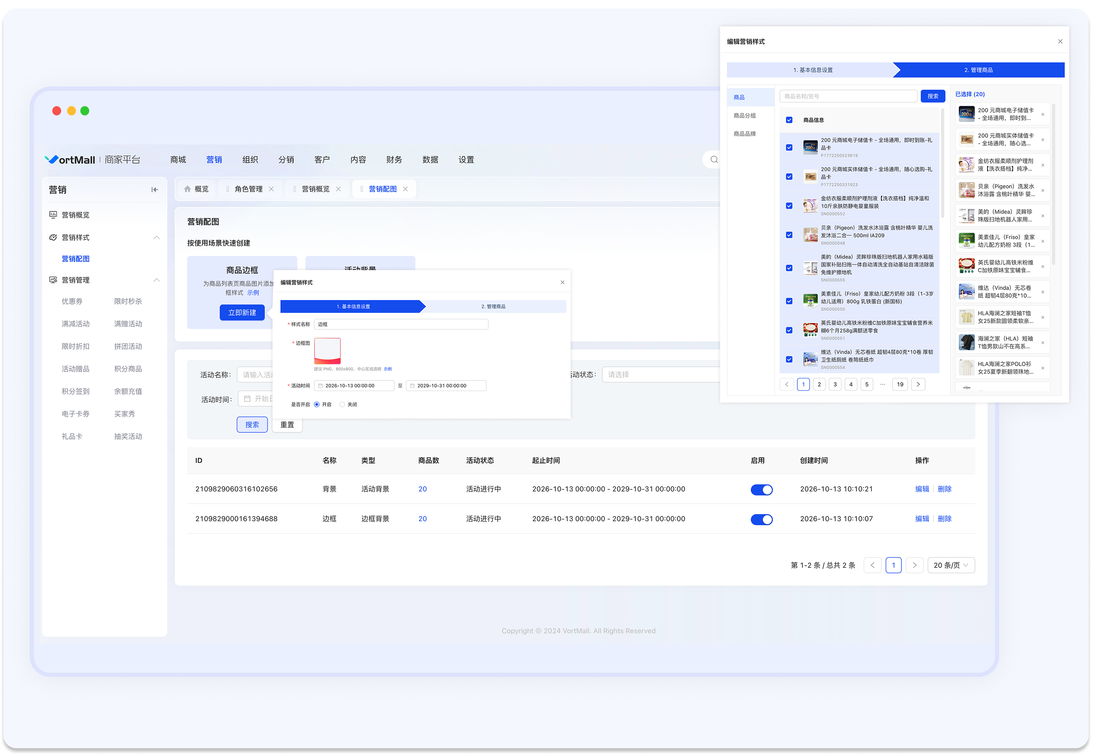Remove 贝亲 (Pigeon) from selected list
The width and height of the screenshot is (1098, 755).
point(1043,191)
